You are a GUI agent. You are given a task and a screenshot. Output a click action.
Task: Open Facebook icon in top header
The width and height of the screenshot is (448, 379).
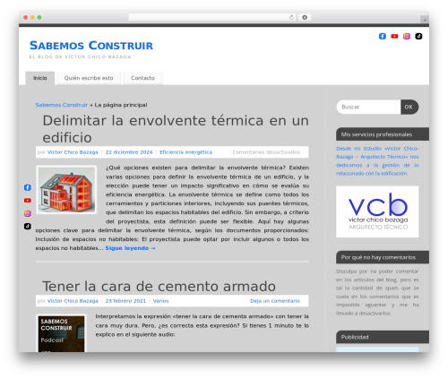point(383,36)
